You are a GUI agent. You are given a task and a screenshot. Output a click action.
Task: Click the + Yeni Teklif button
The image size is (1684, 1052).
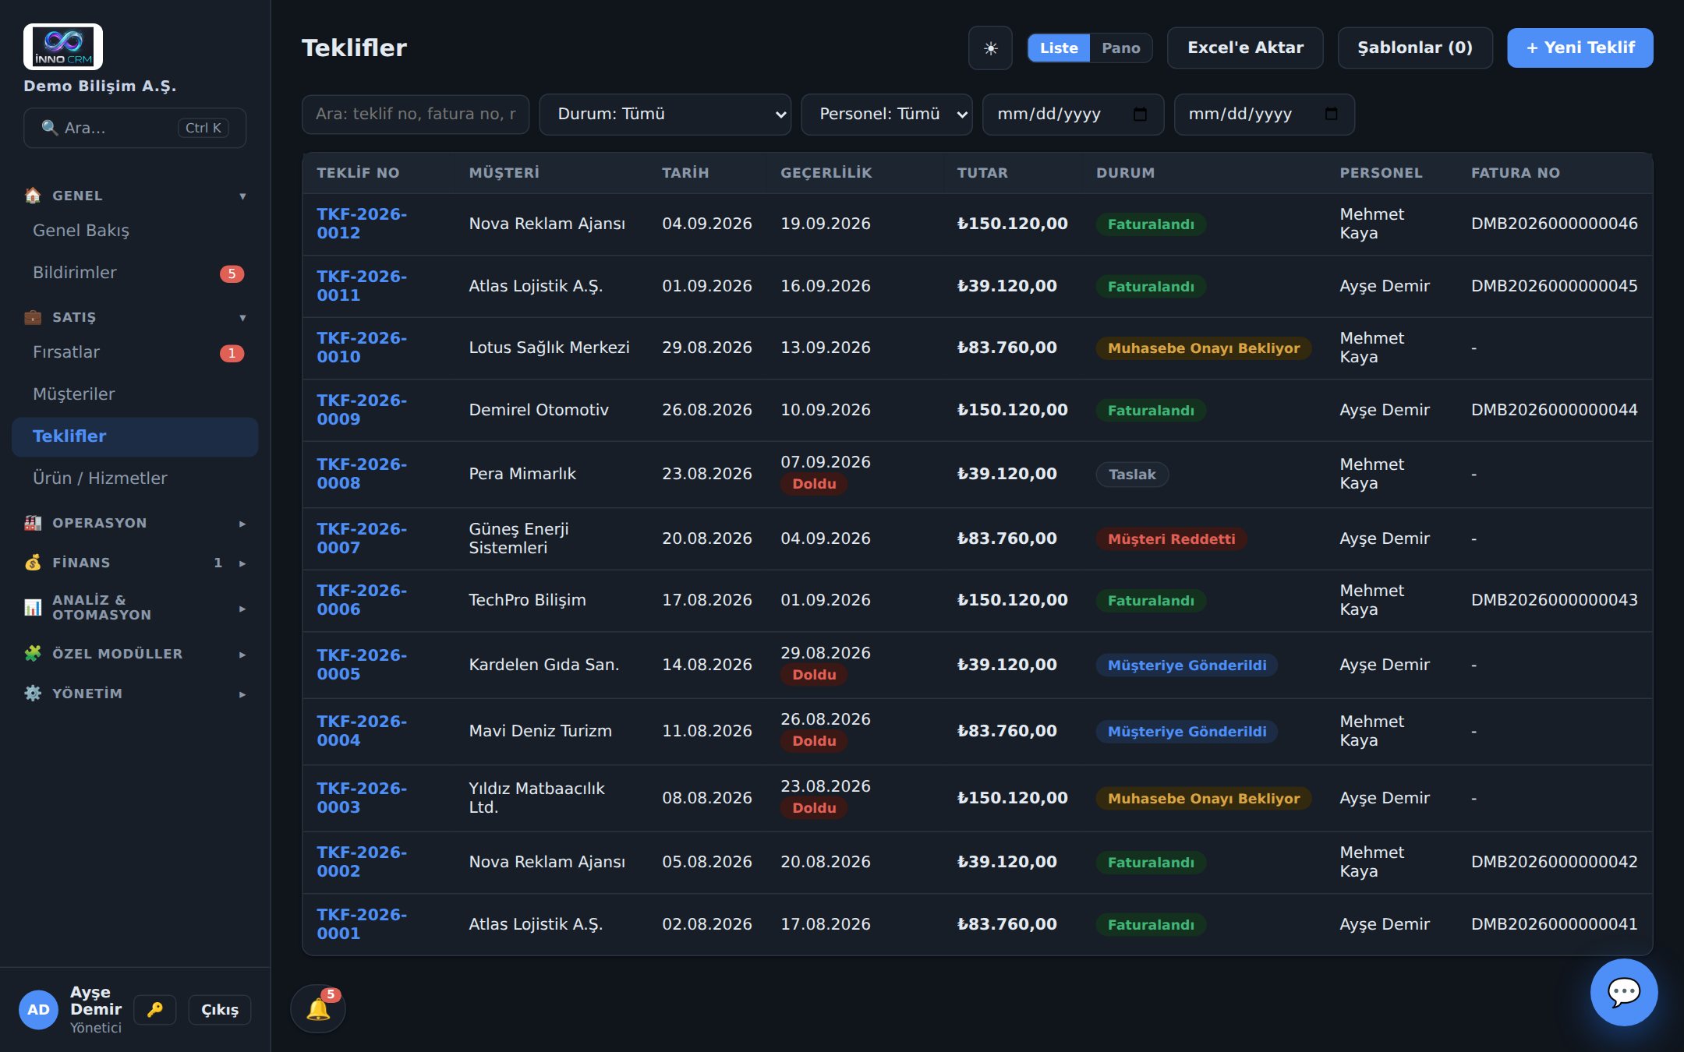click(x=1580, y=48)
